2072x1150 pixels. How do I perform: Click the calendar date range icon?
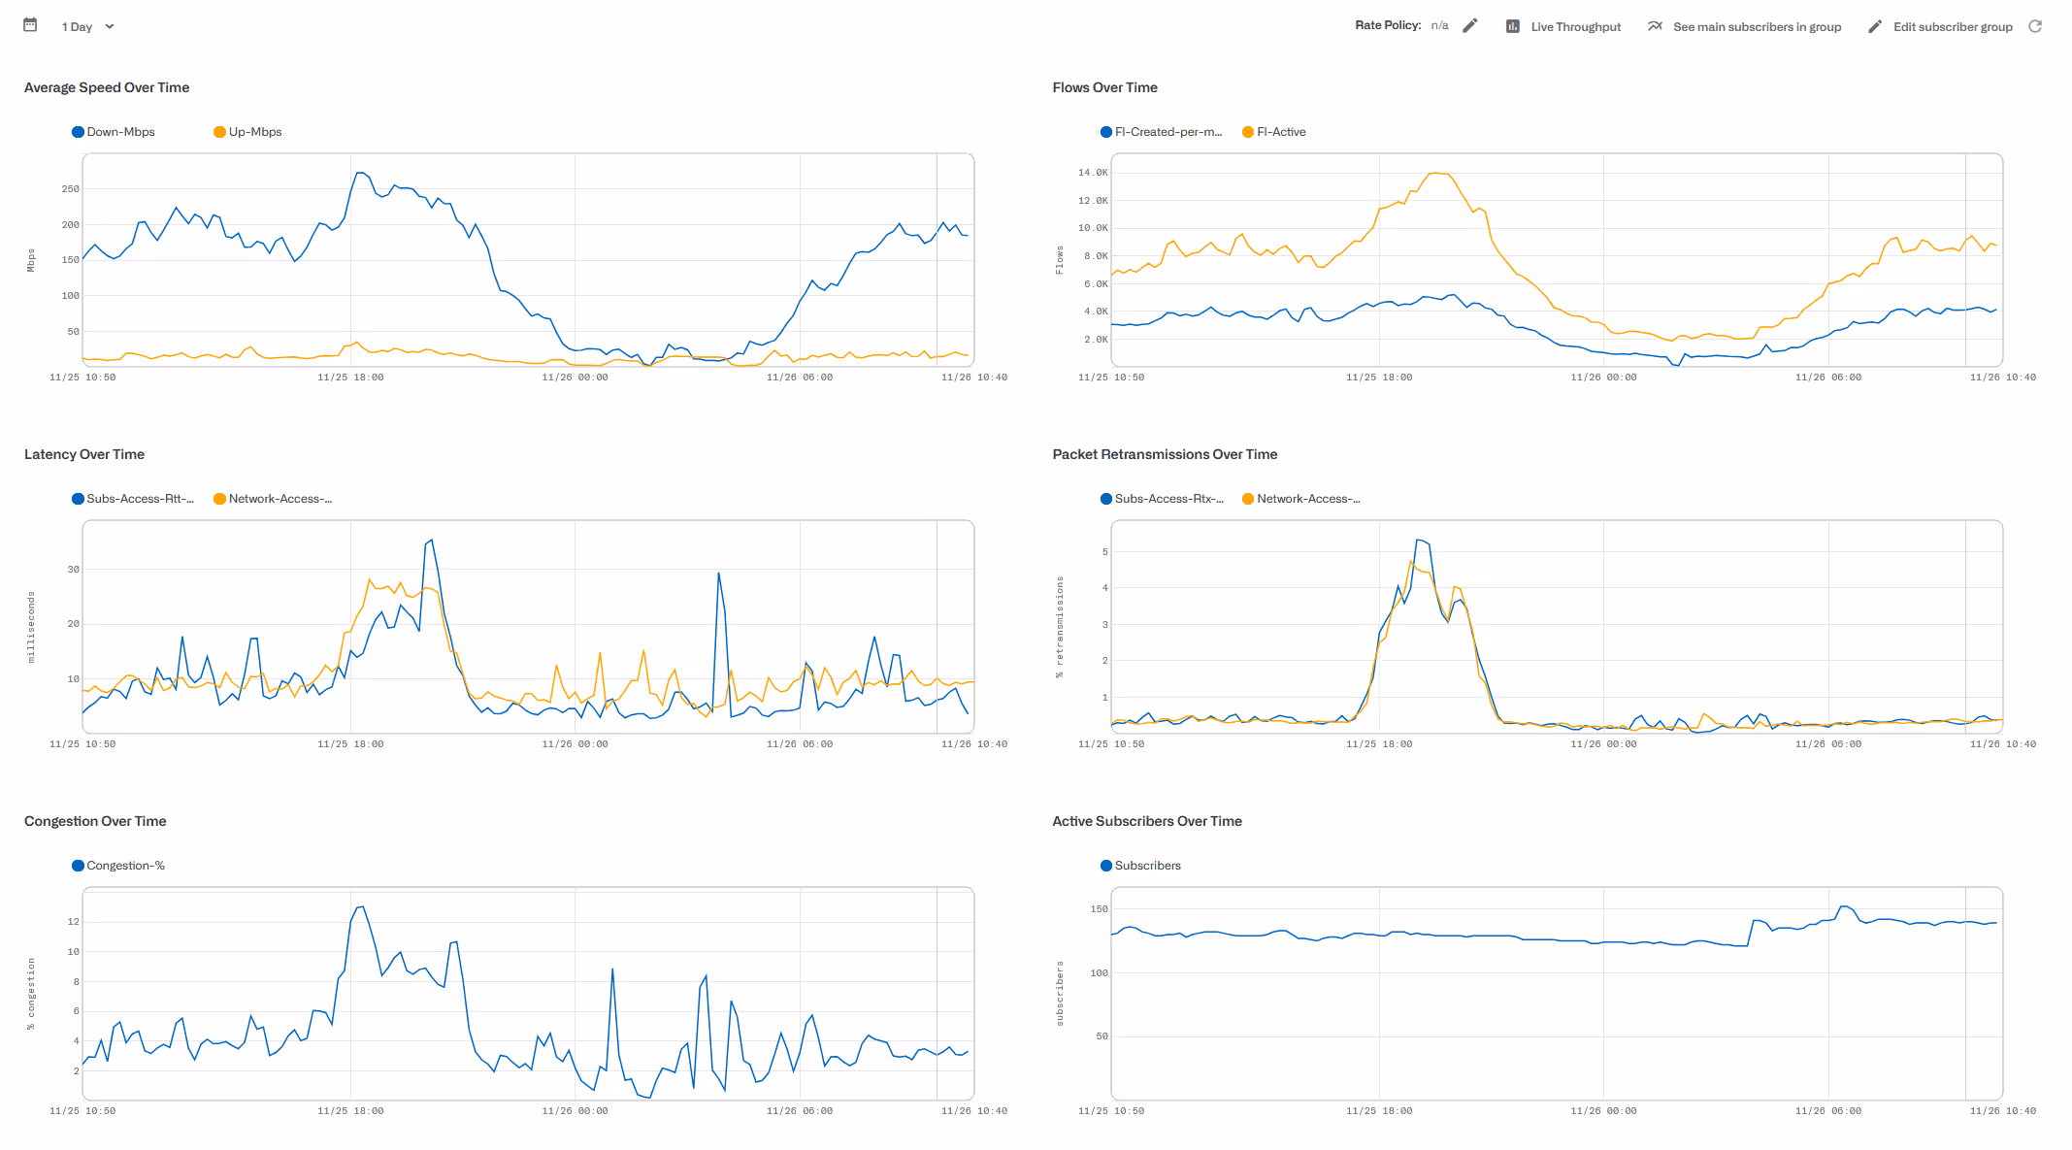pos(30,25)
